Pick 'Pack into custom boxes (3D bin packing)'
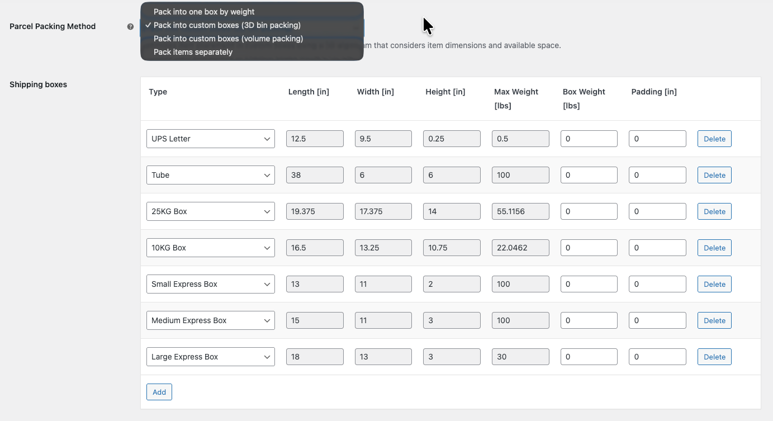Screen dimensions: 773x421 pyautogui.click(x=227, y=25)
